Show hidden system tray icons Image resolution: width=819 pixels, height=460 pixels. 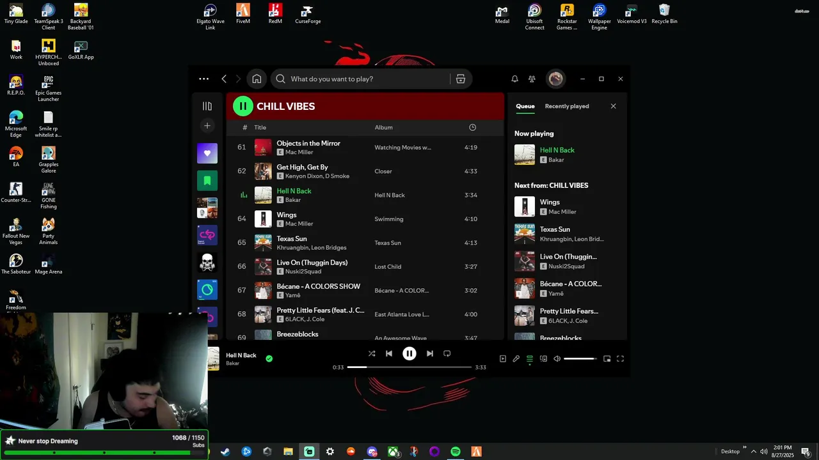point(753,452)
